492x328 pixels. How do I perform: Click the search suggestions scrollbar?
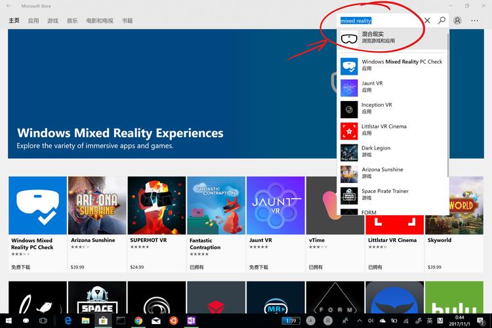point(448,105)
